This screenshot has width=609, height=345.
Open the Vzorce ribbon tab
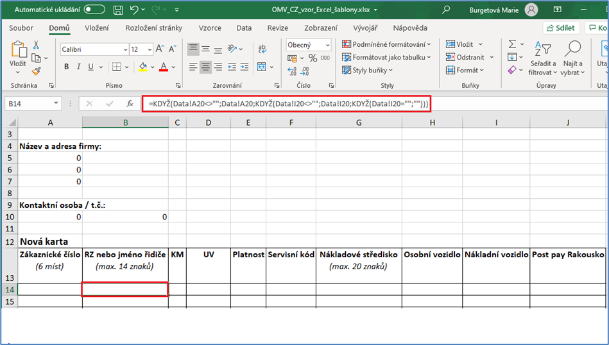pyautogui.click(x=210, y=28)
